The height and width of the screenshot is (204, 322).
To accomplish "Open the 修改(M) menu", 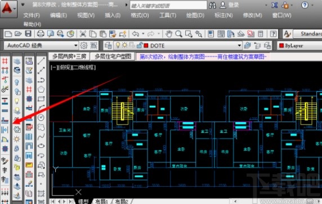I will tap(252, 15).
